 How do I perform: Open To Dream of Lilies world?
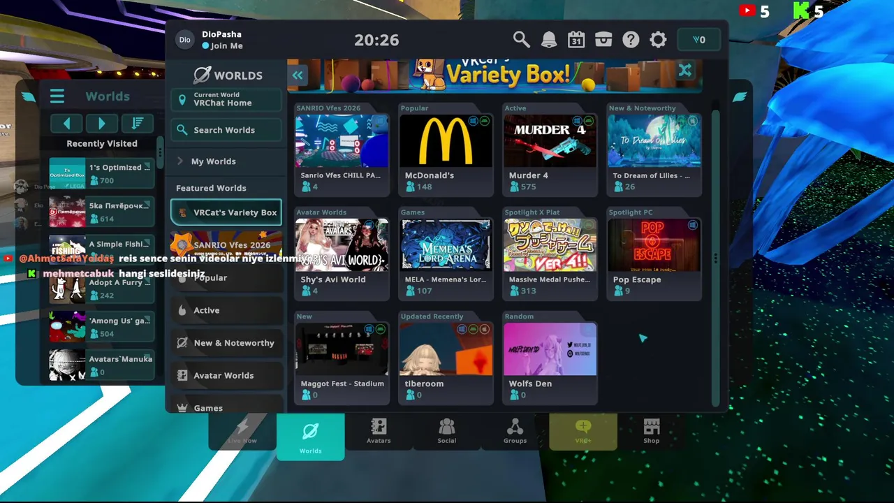point(654,154)
